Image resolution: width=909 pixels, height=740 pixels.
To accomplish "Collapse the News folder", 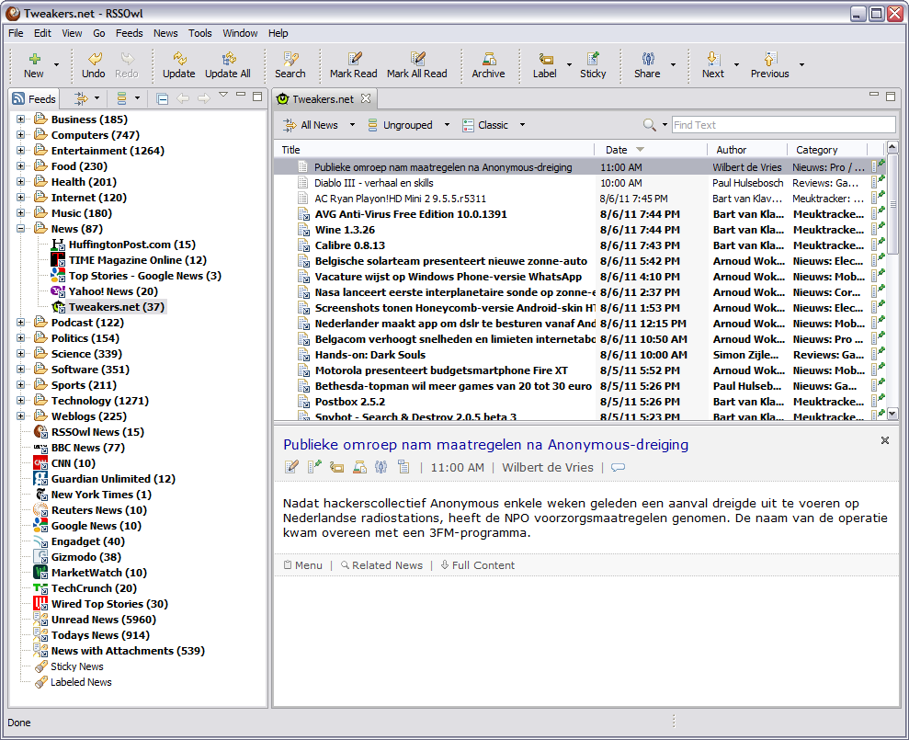I will coord(21,229).
